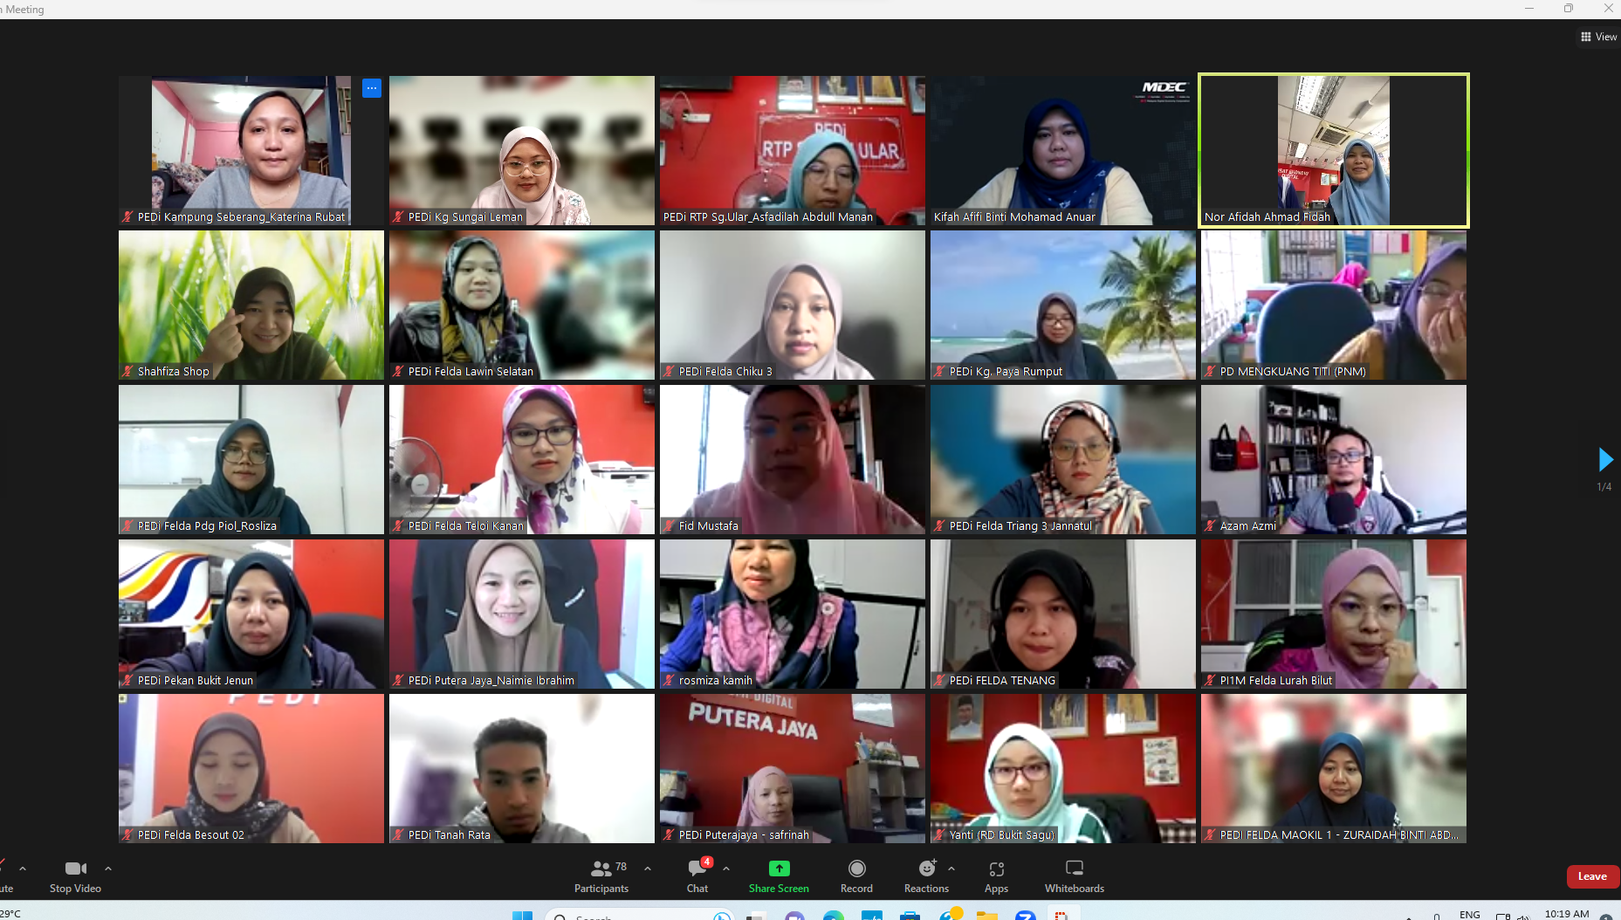Start recording with the Record button
This screenshot has width=1621, height=920.
coord(856,875)
